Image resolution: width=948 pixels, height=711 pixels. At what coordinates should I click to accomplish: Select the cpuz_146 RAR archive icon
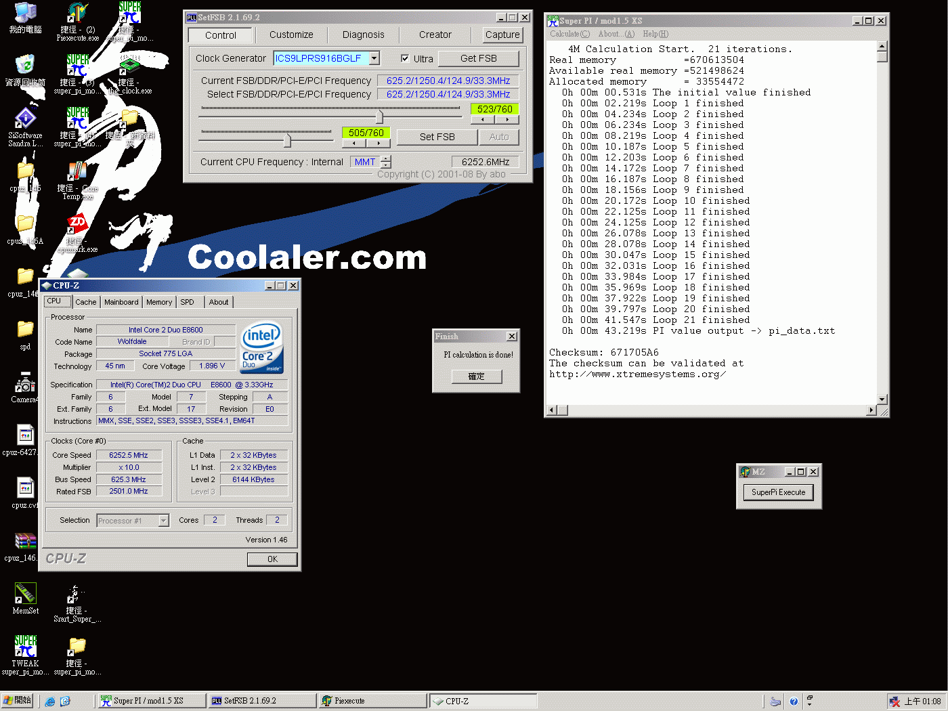pos(25,546)
